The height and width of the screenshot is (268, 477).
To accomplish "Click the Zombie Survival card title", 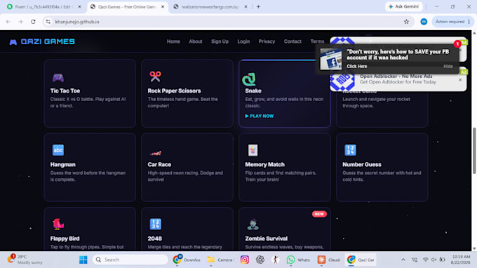I will pyautogui.click(x=267, y=239).
